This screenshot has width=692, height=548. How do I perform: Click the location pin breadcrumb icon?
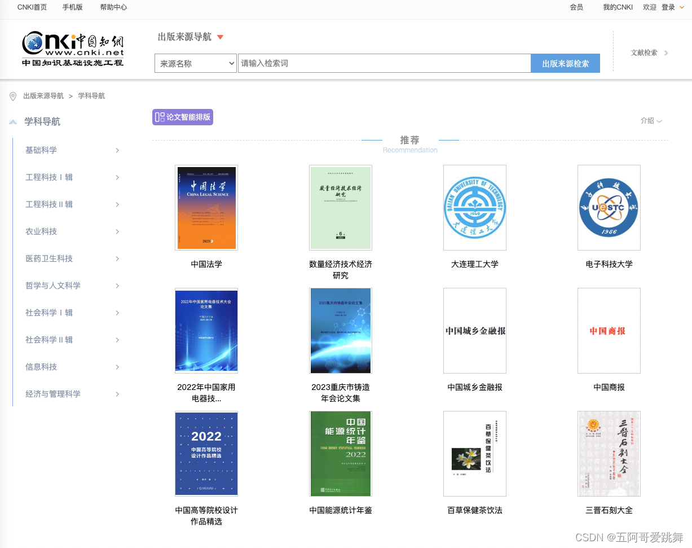click(x=13, y=97)
